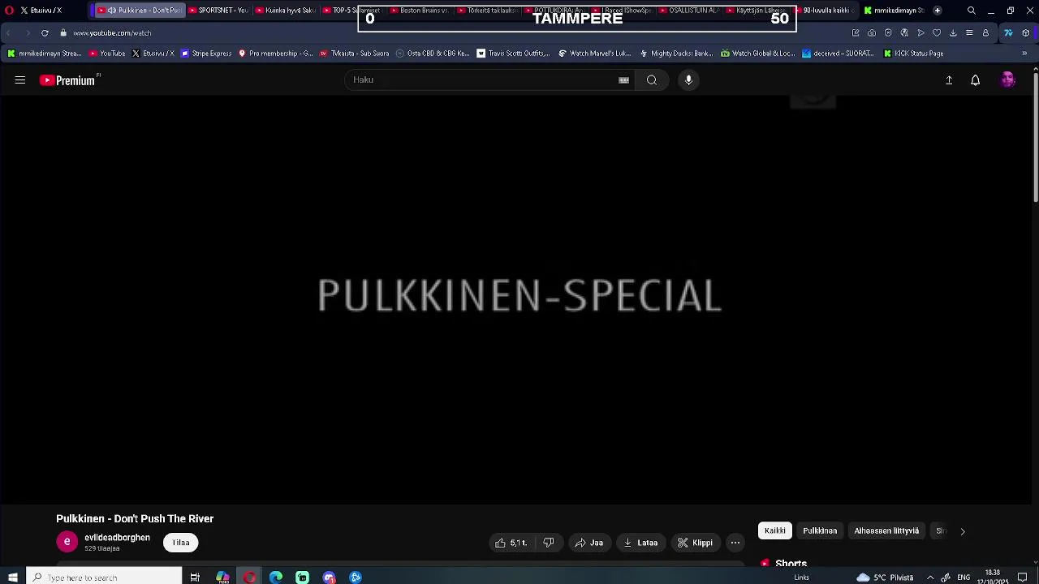Open browser tab search magnifier

972,11
